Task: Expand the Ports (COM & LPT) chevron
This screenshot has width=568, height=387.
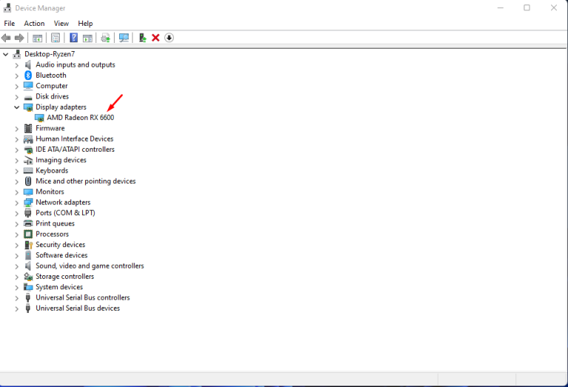Action: coord(17,213)
